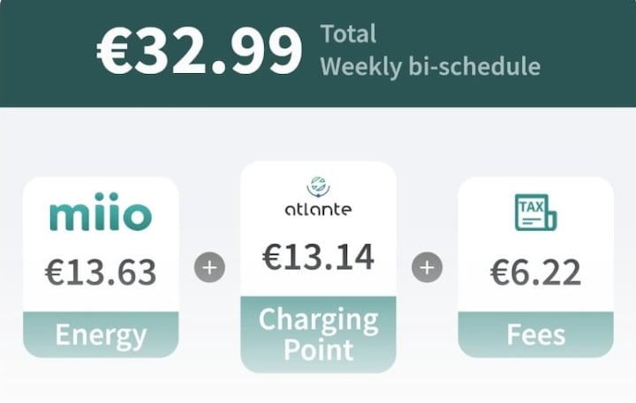The width and height of the screenshot is (636, 403).
Task: Click the plus icon after Energy card
Action: tap(209, 267)
